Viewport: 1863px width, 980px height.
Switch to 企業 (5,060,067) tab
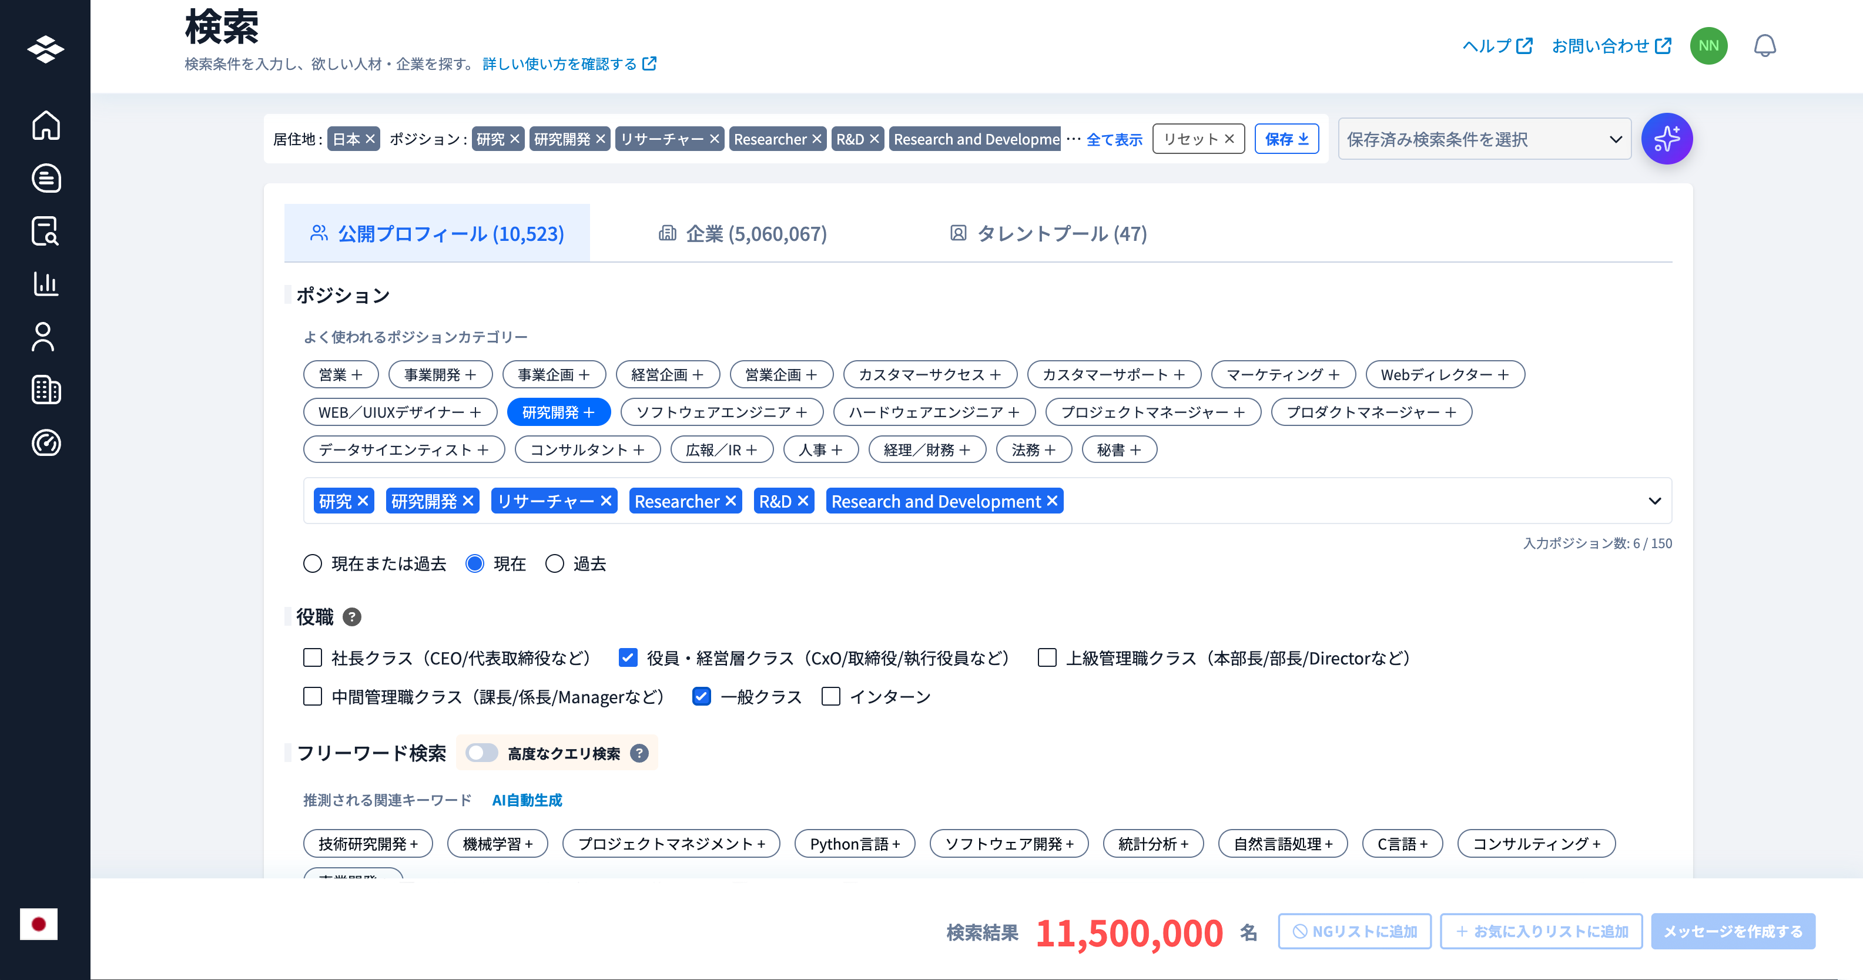pyautogui.click(x=742, y=233)
